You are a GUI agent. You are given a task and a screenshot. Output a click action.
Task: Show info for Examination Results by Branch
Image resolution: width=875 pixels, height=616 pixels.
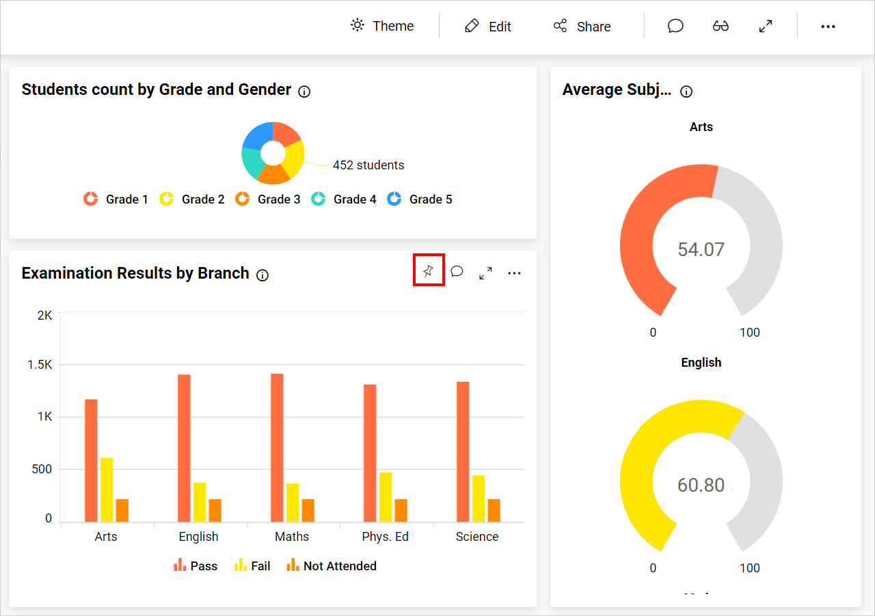pos(262,275)
